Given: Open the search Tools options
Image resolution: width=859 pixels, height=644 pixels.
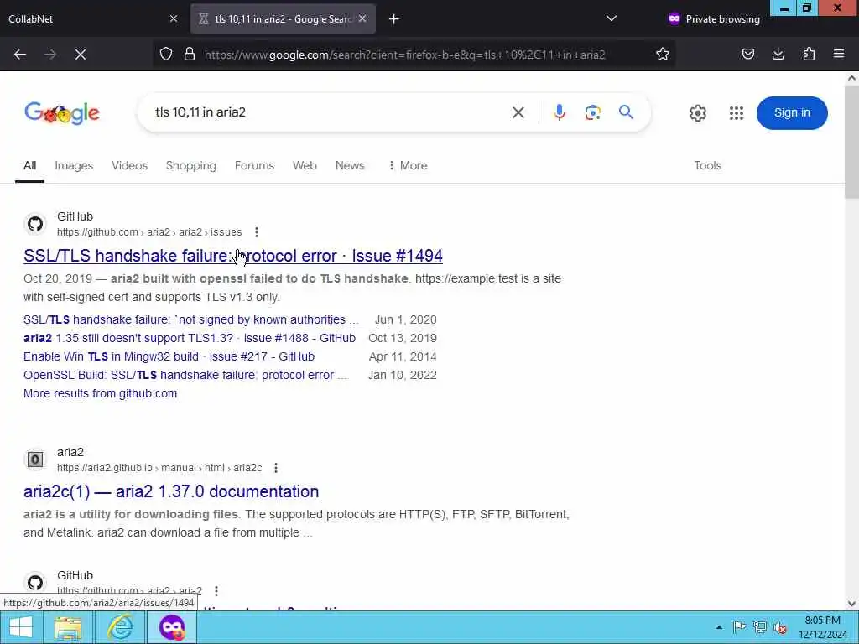Looking at the screenshot, I should (x=707, y=165).
